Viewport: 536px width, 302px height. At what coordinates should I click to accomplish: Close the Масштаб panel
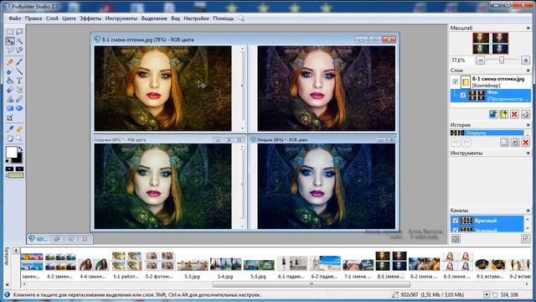[x=528, y=28]
